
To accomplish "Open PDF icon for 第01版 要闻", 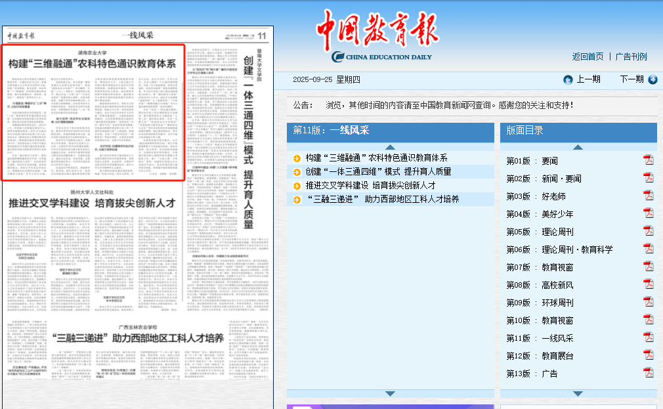I will 648,160.
